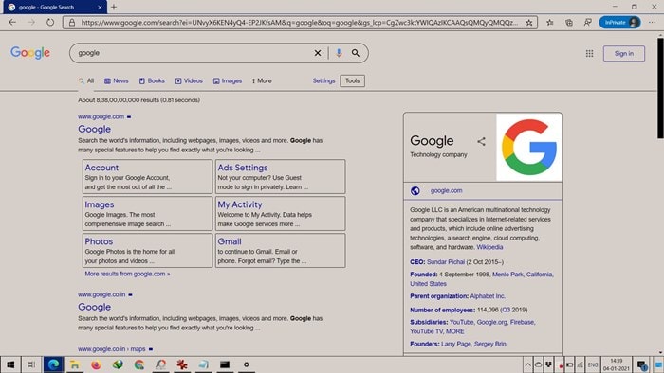View site lock information in address bar

click(72, 23)
